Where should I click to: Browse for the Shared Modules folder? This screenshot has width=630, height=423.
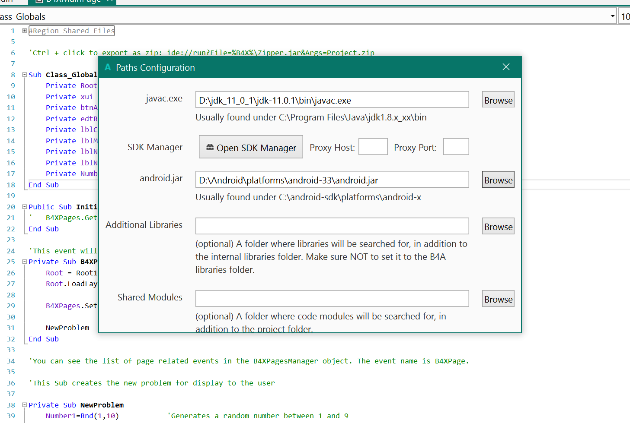click(498, 299)
